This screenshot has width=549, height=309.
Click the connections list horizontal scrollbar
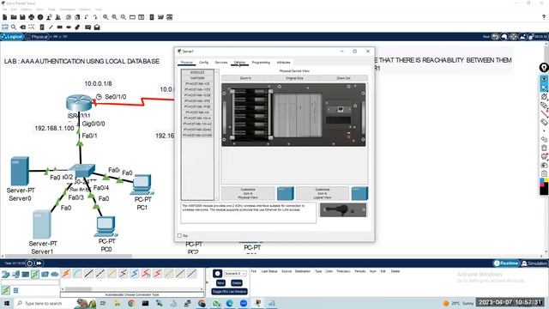78,289
